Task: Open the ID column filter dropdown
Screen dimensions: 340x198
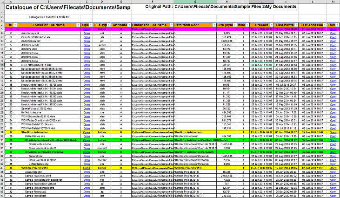Action: point(14,25)
